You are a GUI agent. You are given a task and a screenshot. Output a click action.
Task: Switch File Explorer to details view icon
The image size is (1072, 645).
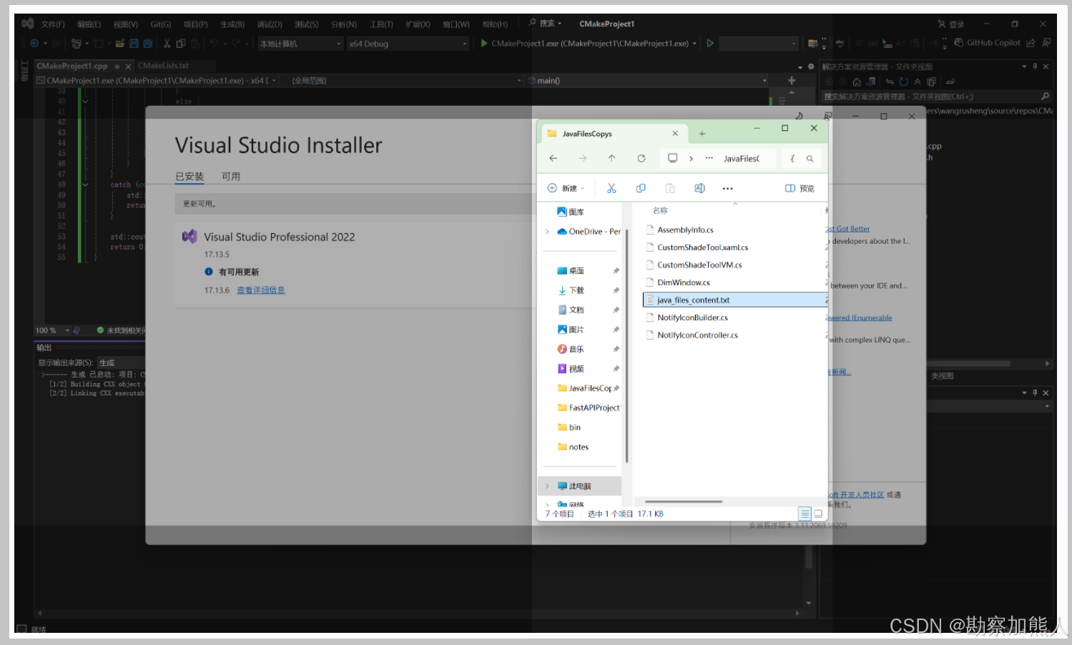point(805,513)
